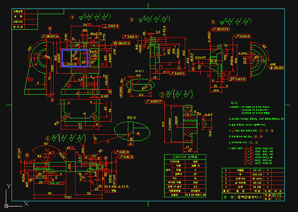The height and width of the screenshot is (212, 298).
Task: Select the 57 dimension in bottom view
Action: 80,124
